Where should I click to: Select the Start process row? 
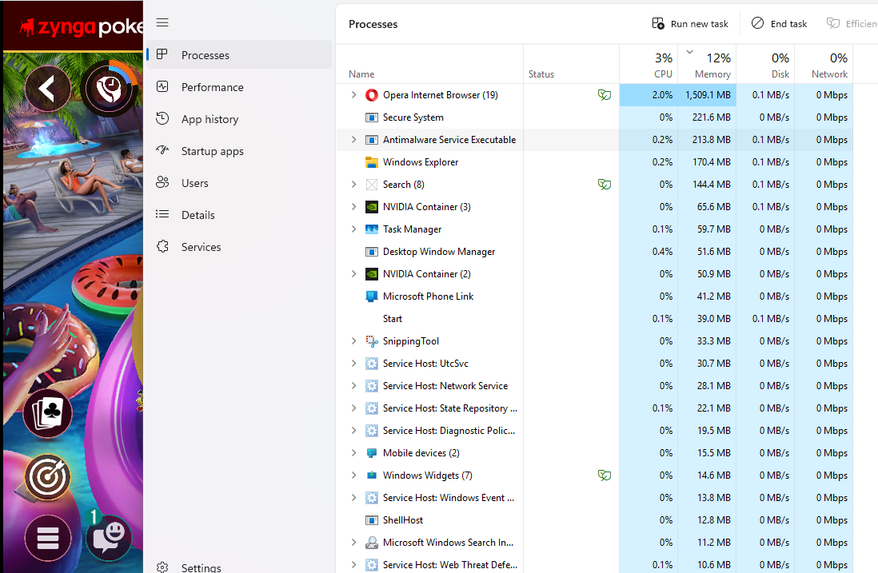click(594, 318)
